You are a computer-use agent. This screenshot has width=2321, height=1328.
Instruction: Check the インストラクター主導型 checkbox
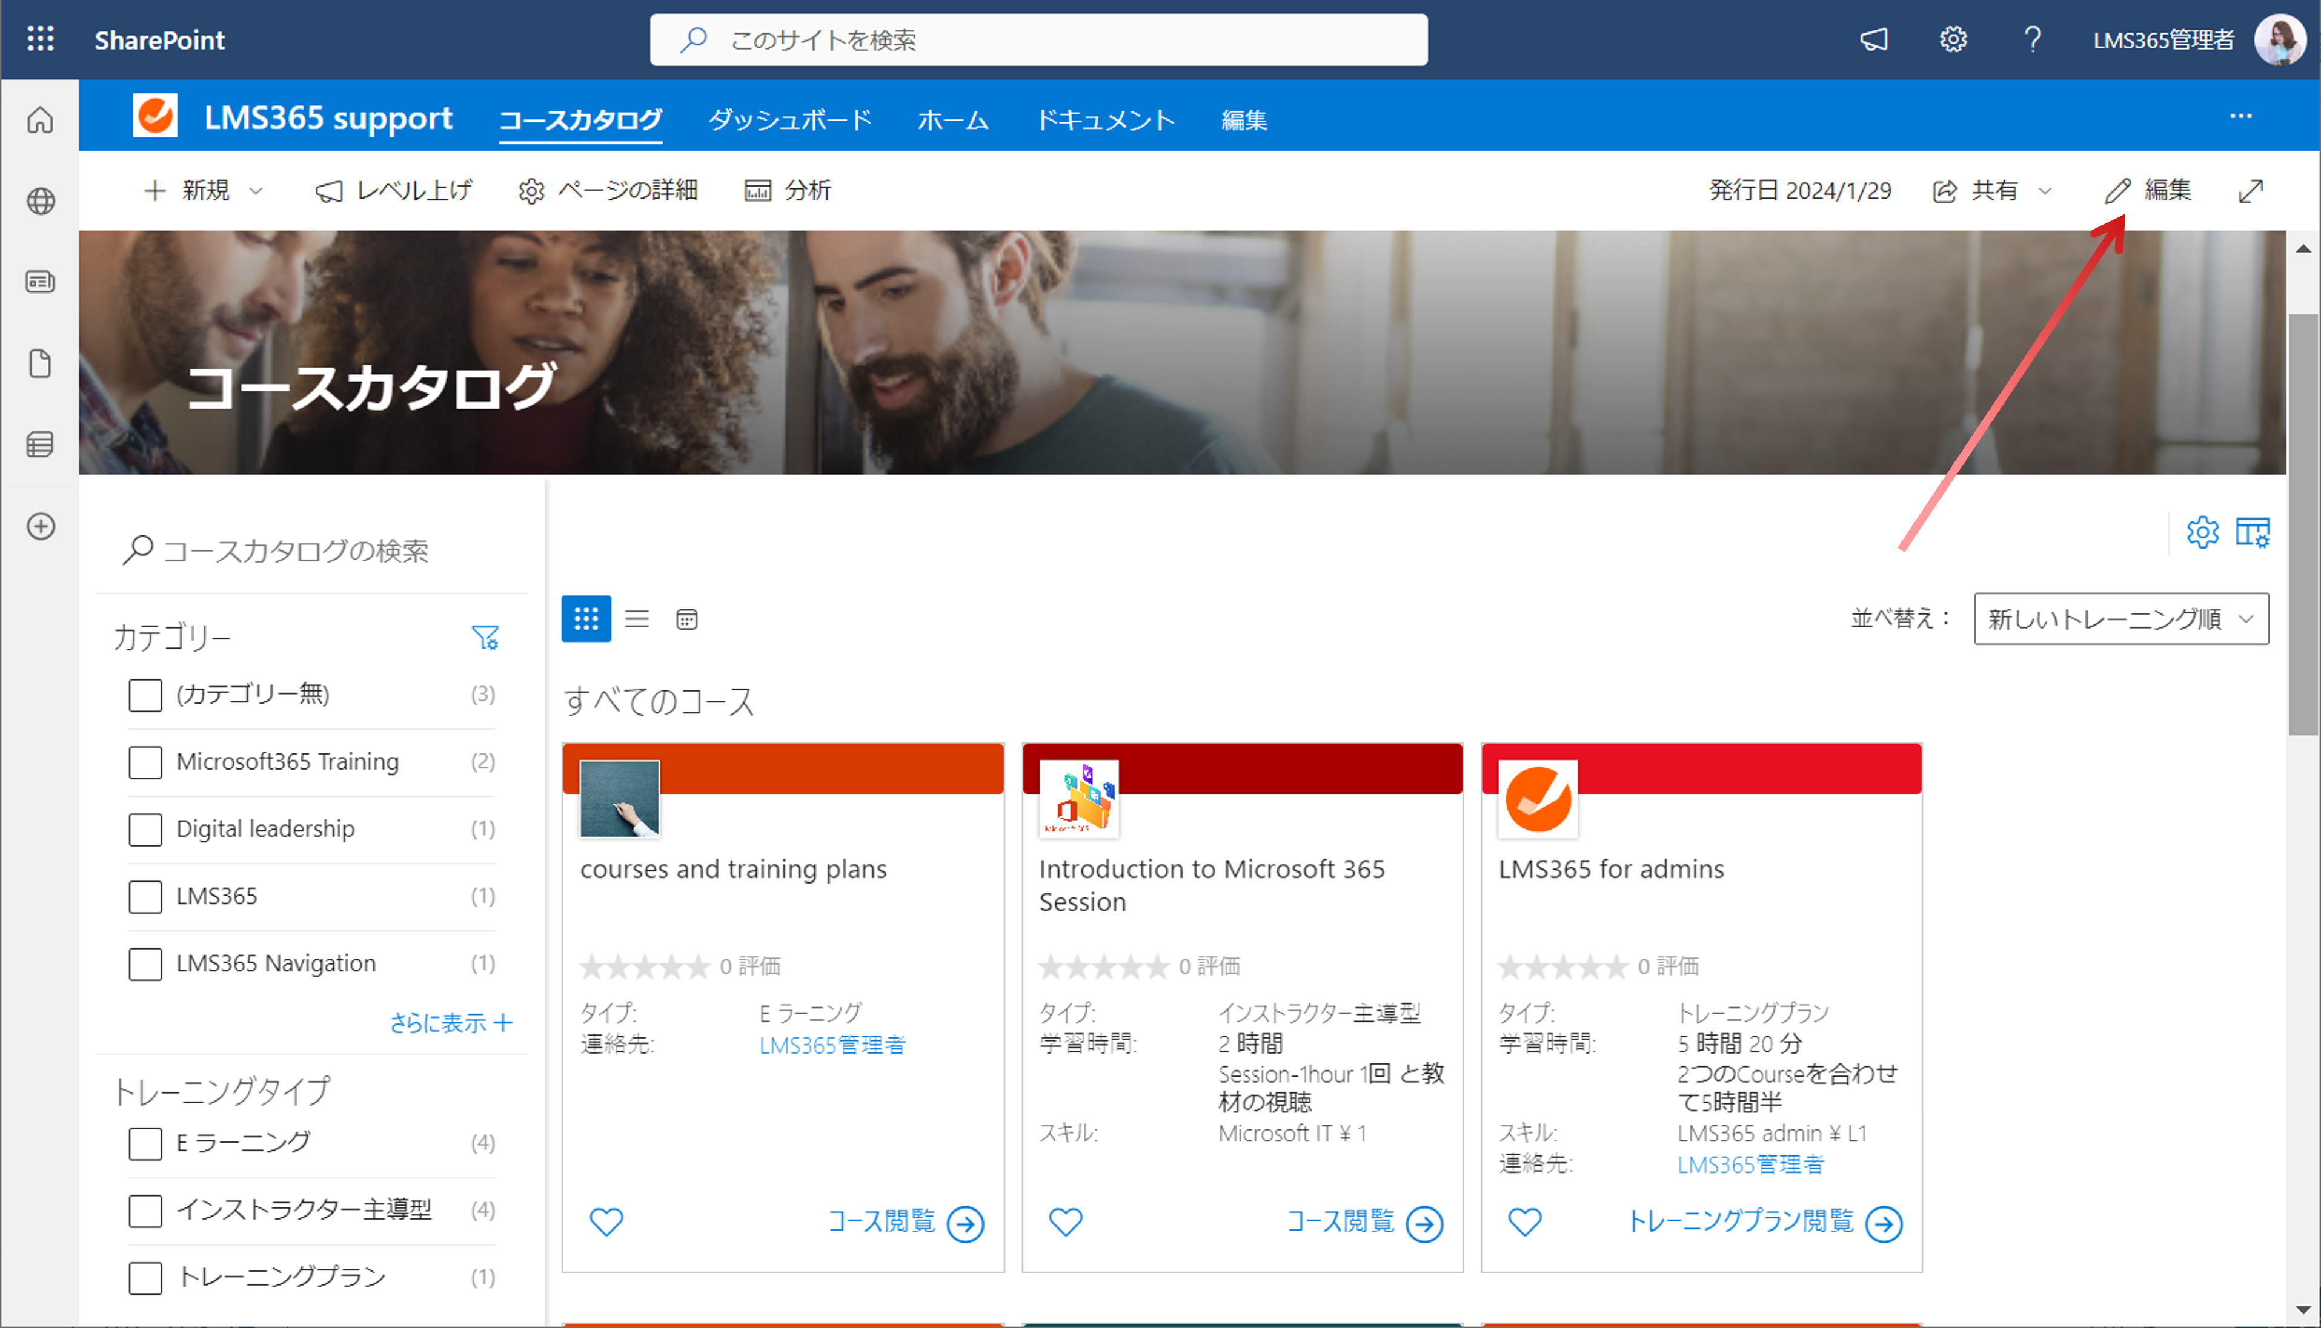(145, 1211)
